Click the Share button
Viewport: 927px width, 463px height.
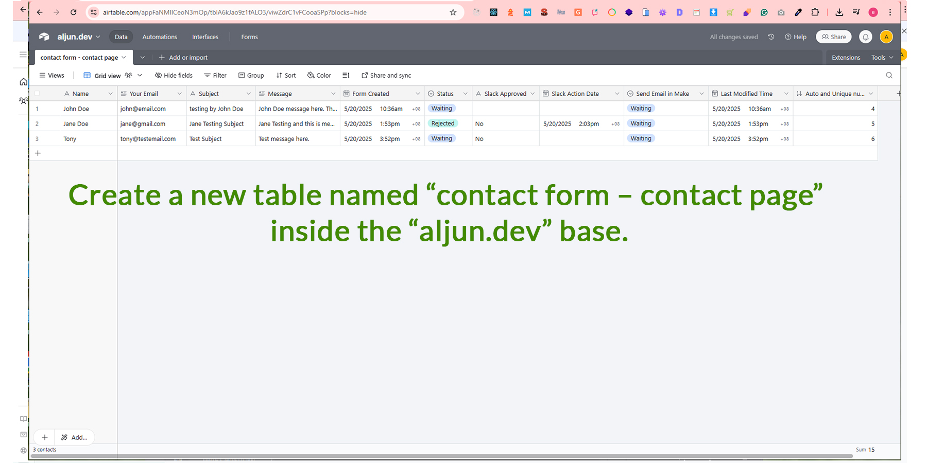click(834, 37)
